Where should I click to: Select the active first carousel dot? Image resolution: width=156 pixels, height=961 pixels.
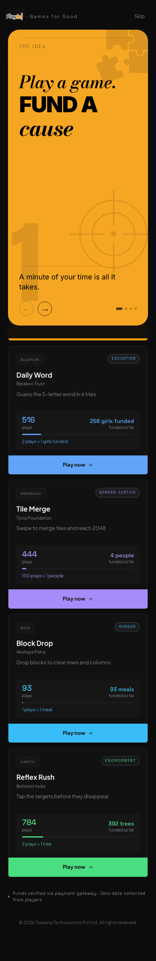119,309
